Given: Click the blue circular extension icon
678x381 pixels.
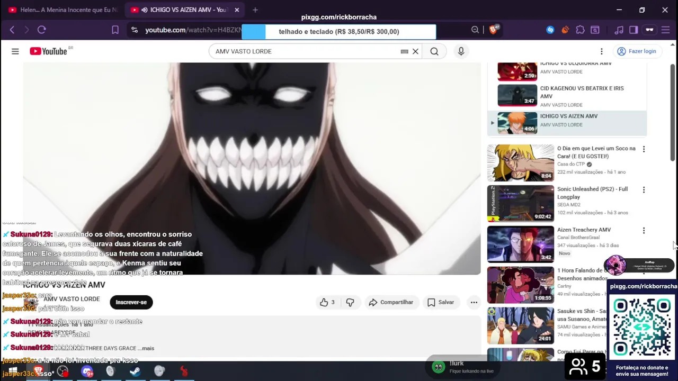Looking at the screenshot, I should click(x=550, y=30).
